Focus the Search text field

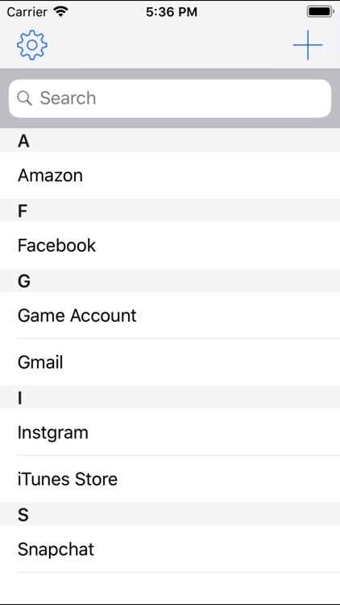click(x=170, y=98)
